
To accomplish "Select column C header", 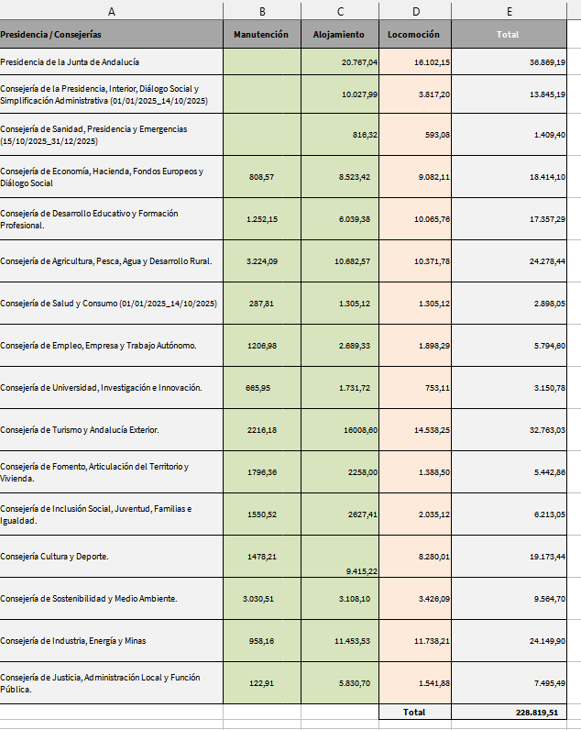I will tap(340, 12).
